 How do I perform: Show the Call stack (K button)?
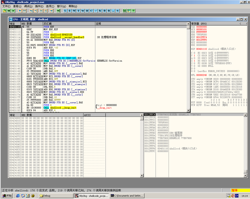click(100, 11)
